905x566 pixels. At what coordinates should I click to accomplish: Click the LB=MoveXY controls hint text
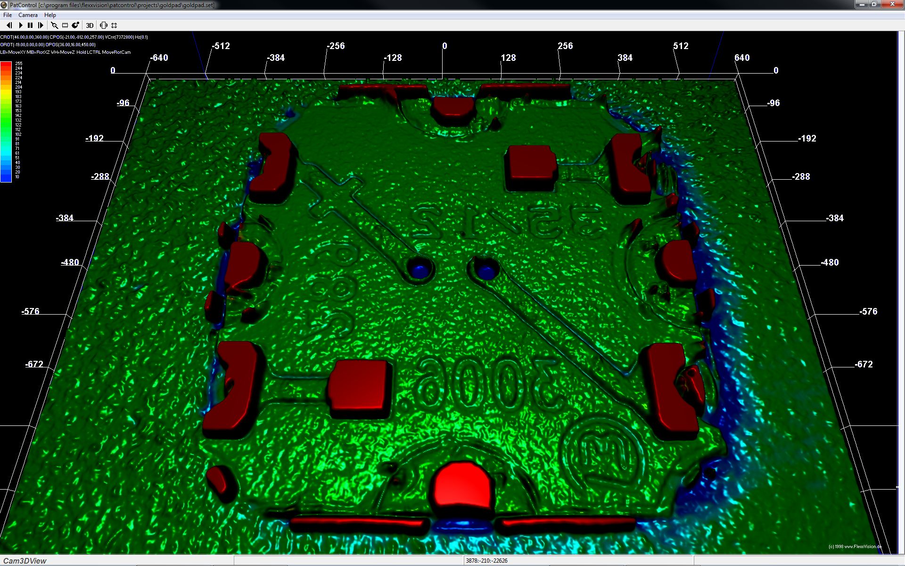click(x=66, y=52)
